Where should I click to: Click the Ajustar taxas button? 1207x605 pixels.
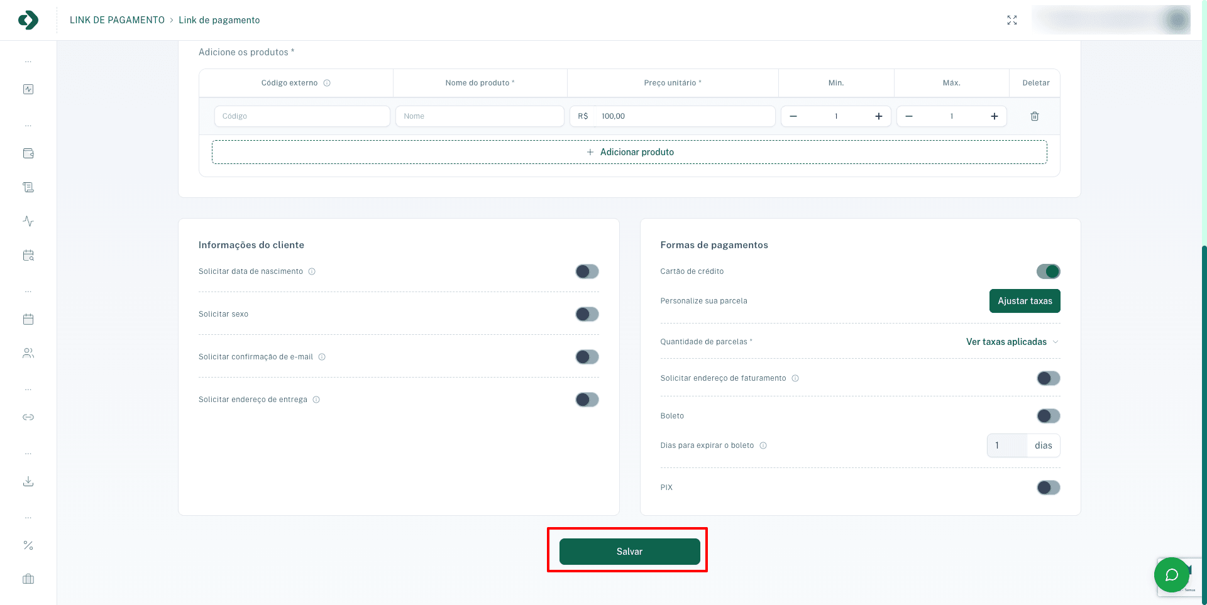[1025, 301]
